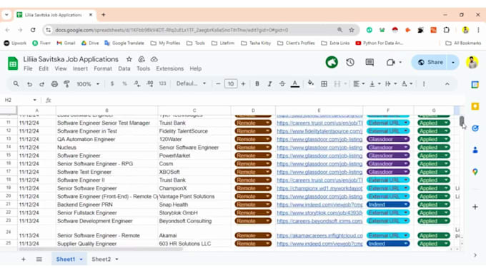The height and width of the screenshot is (273, 486).
Task: Click the vertical scrollbar thumb
Action: coord(462,121)
